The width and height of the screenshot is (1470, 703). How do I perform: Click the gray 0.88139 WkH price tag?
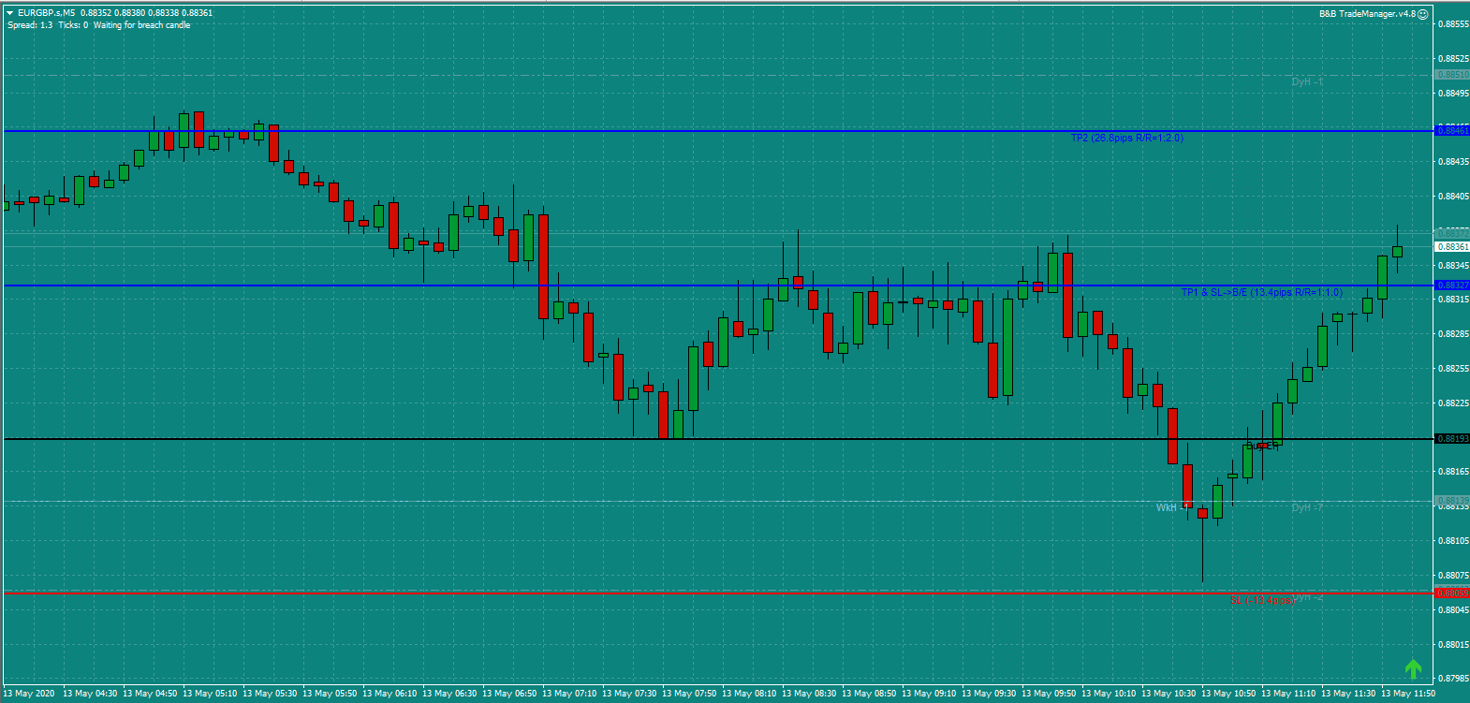tap(1452, 501)
